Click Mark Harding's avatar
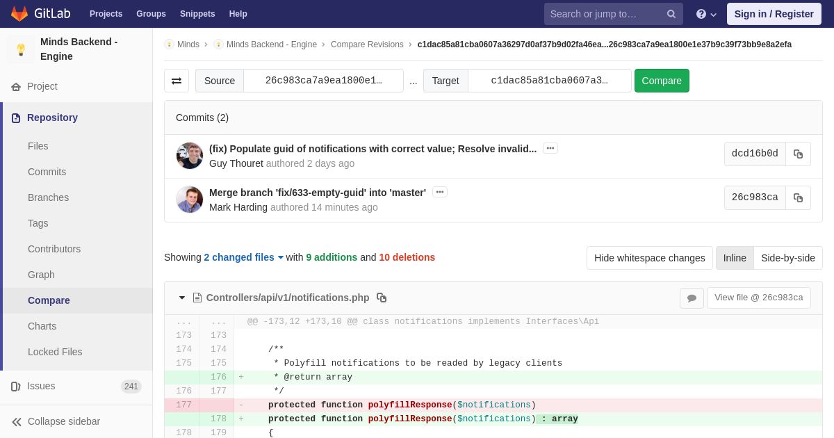 [x=190, y=200]
